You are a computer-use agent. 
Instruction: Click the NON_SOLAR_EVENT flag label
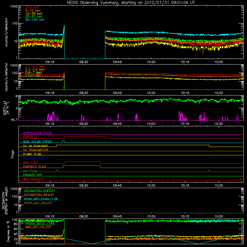pos(37,142)
